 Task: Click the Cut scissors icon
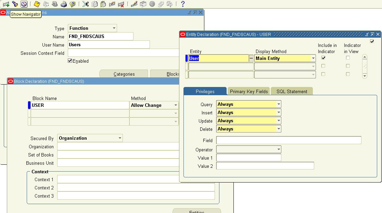click(86, 4)
